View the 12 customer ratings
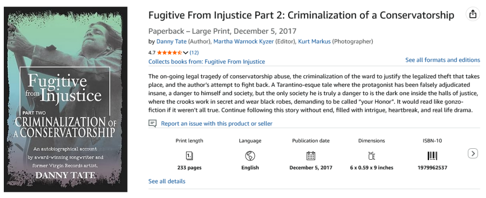The height and width of the screenshot is (198, 486). click(x=194, y=53)
